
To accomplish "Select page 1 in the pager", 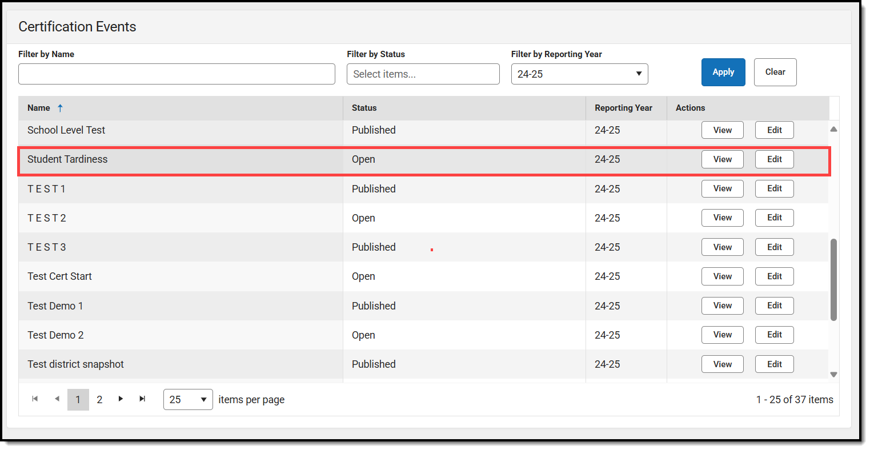I will tap(78, 400).
